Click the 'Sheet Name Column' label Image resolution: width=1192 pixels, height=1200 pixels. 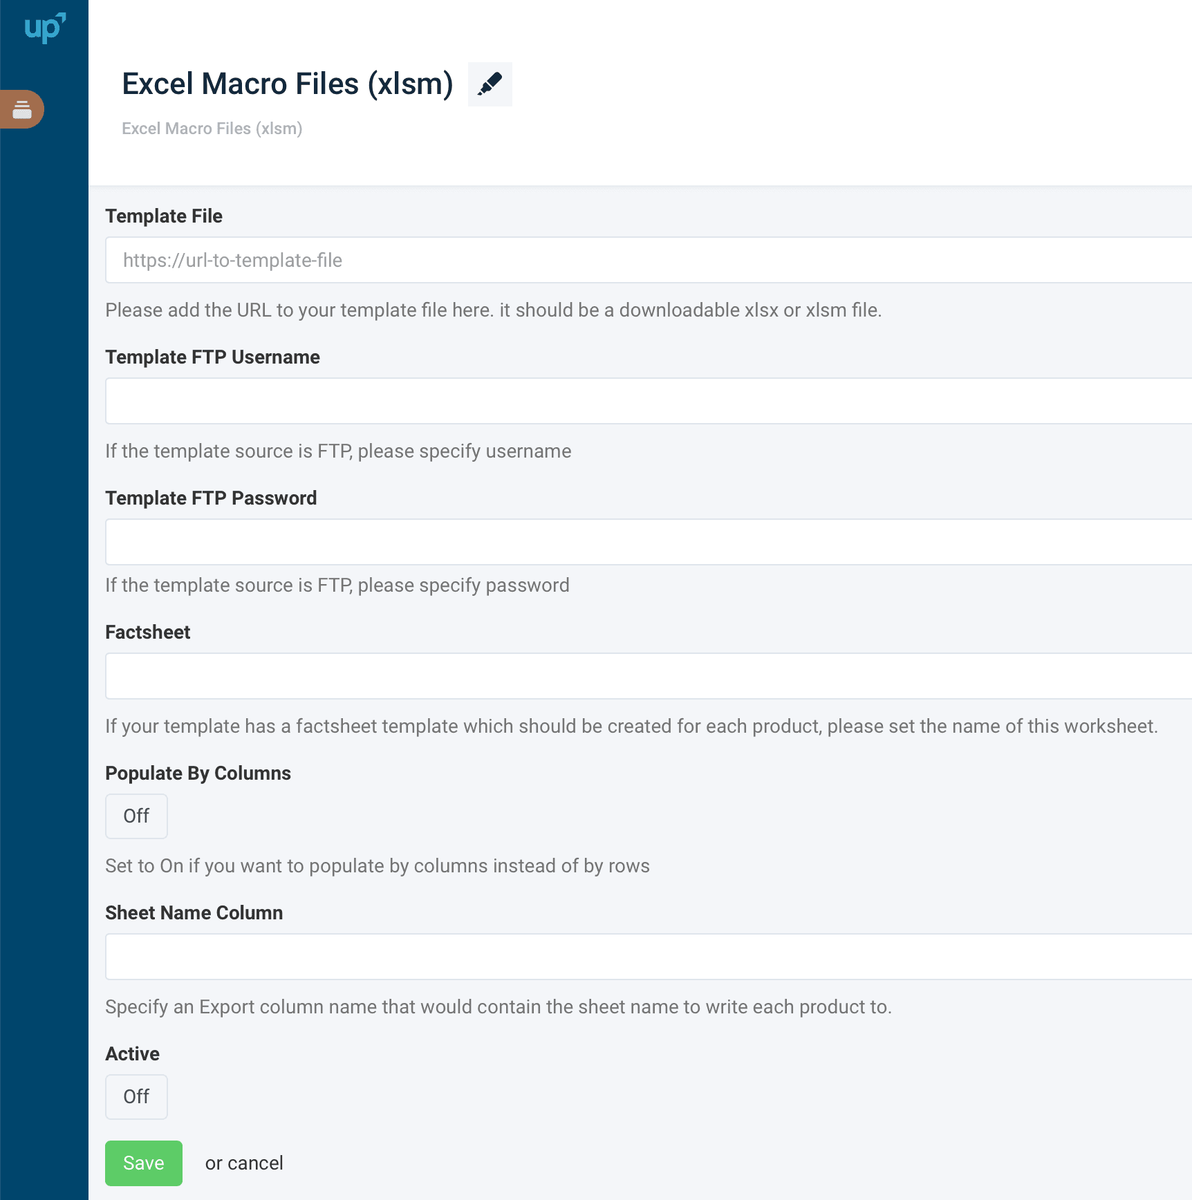pyautogui.click(x=194, y=913)
